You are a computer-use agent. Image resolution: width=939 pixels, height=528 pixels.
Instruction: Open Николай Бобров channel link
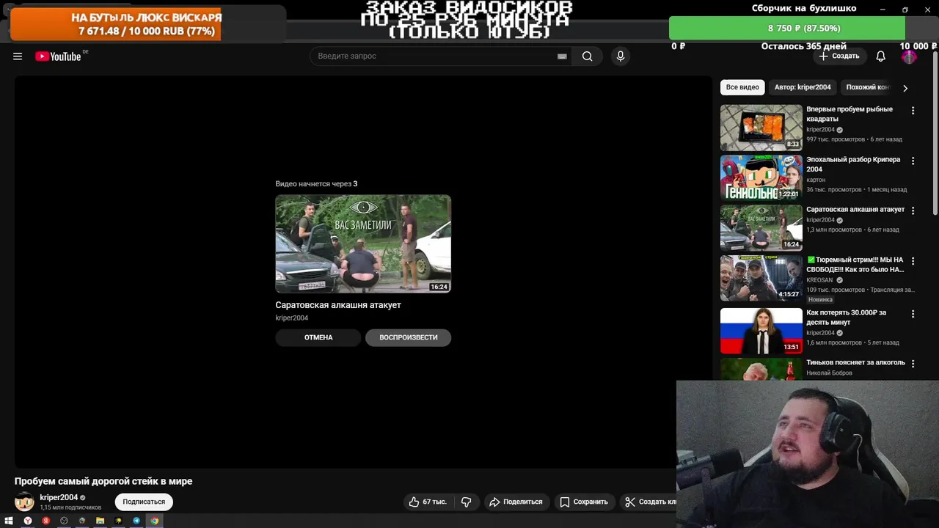[829, 373]
